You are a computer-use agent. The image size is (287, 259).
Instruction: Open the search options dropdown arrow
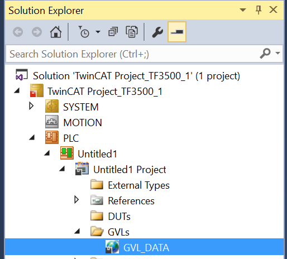(x=278, y=53)
